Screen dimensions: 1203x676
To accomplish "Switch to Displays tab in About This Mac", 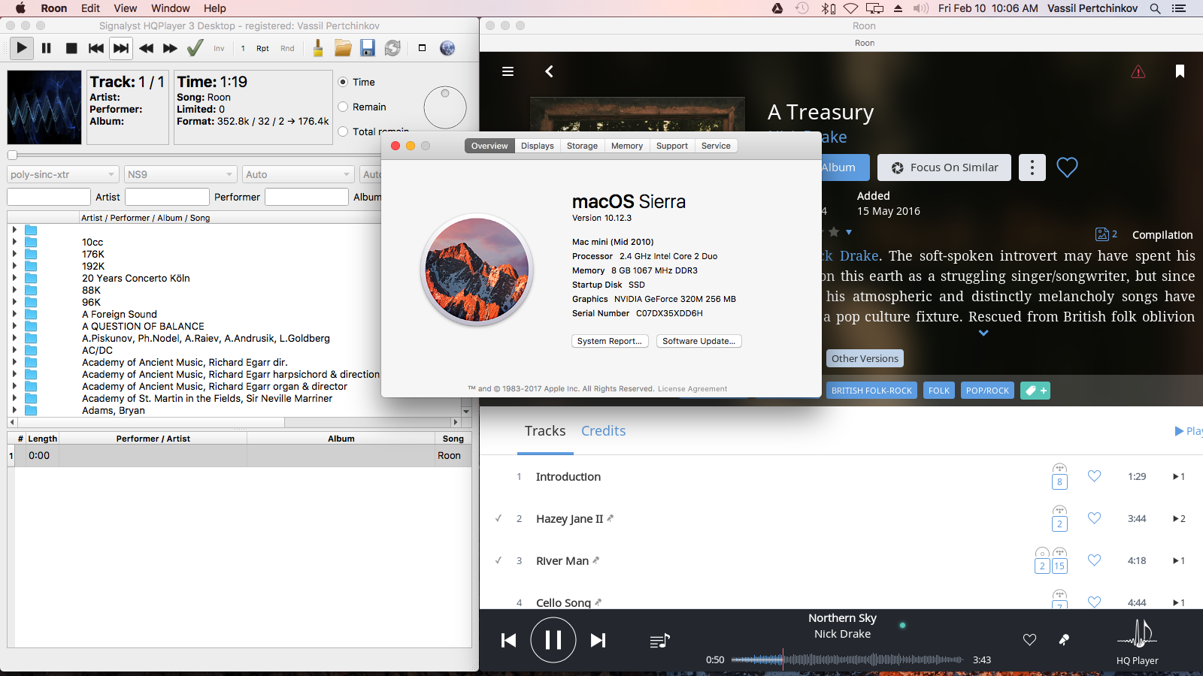I will [x=538, y=146].
